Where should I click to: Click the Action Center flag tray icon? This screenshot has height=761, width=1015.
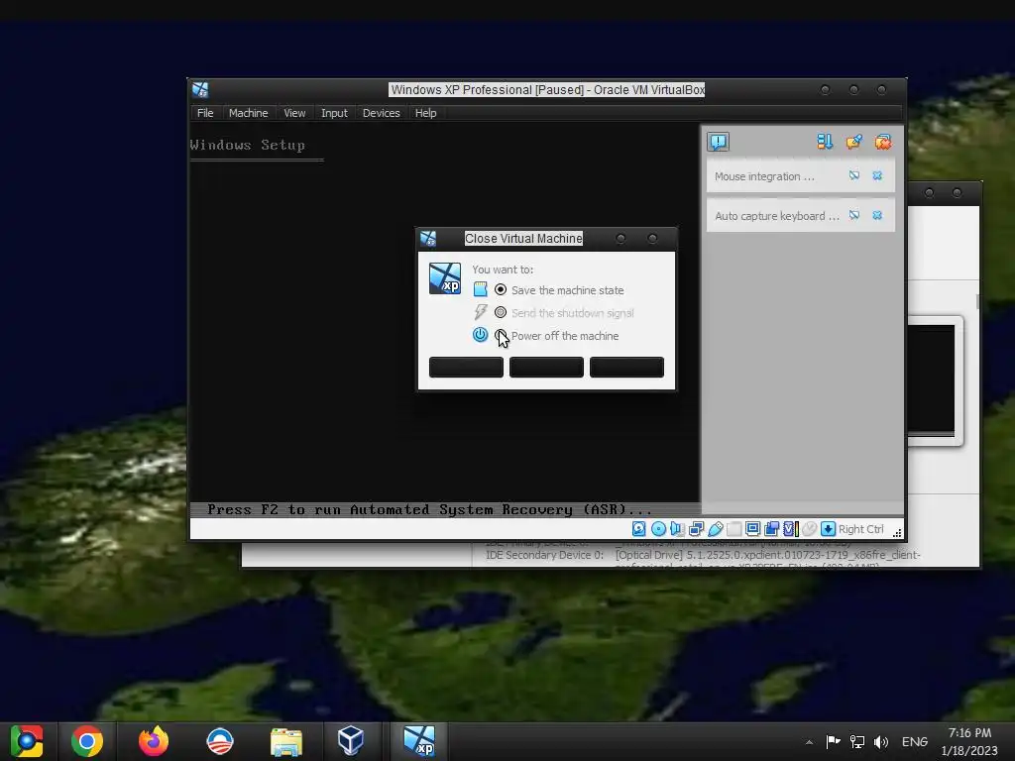point(833,742)
